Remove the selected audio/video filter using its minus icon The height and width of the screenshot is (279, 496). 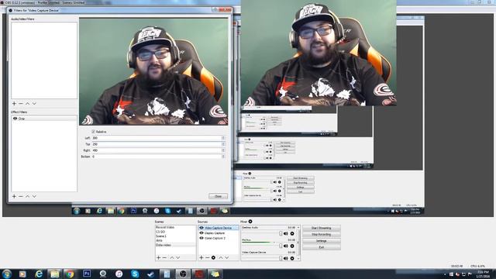pos(21,103)
